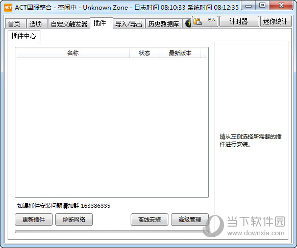Open 高级管理 button
297x248 pixels.
[x=190, y=219]
